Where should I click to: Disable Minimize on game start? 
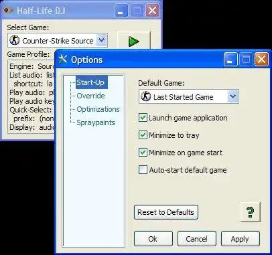pyautogui.click(x=143, y=153)
